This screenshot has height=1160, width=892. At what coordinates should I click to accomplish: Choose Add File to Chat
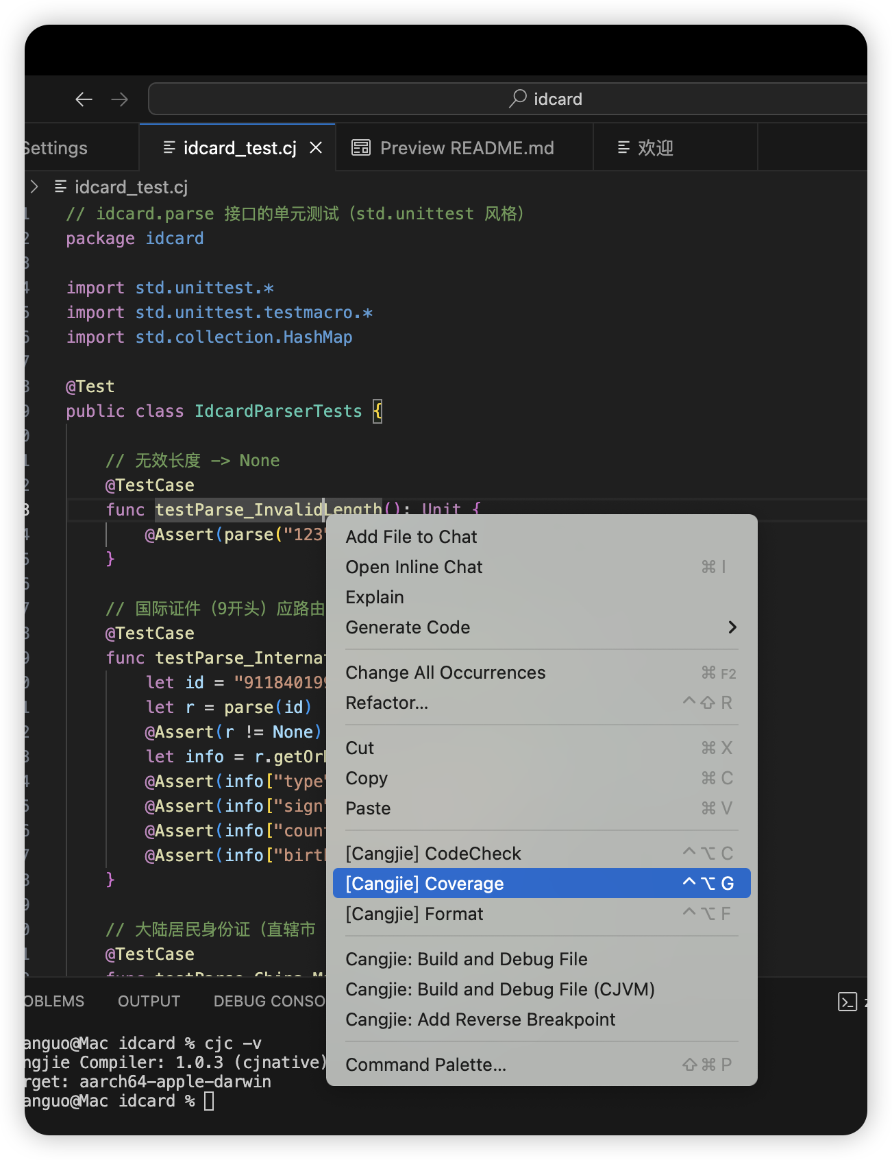click(541, 537)
